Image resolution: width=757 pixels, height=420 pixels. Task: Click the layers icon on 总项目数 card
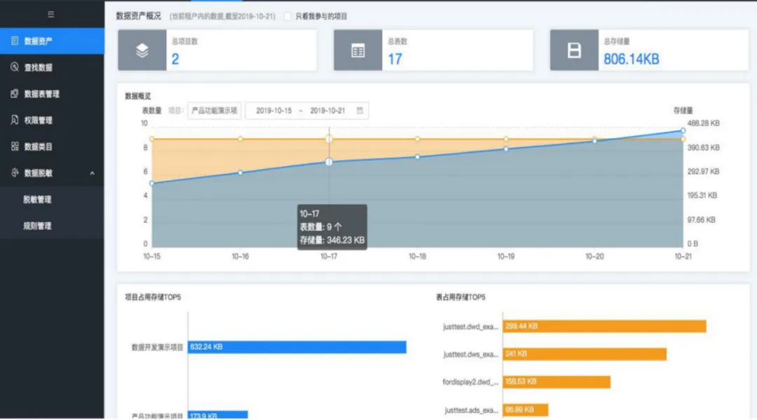coord(142,50)
